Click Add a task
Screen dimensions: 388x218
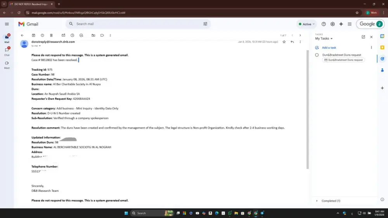point(329,48)
